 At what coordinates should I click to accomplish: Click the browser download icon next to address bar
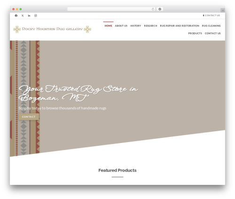pos(160,9)
